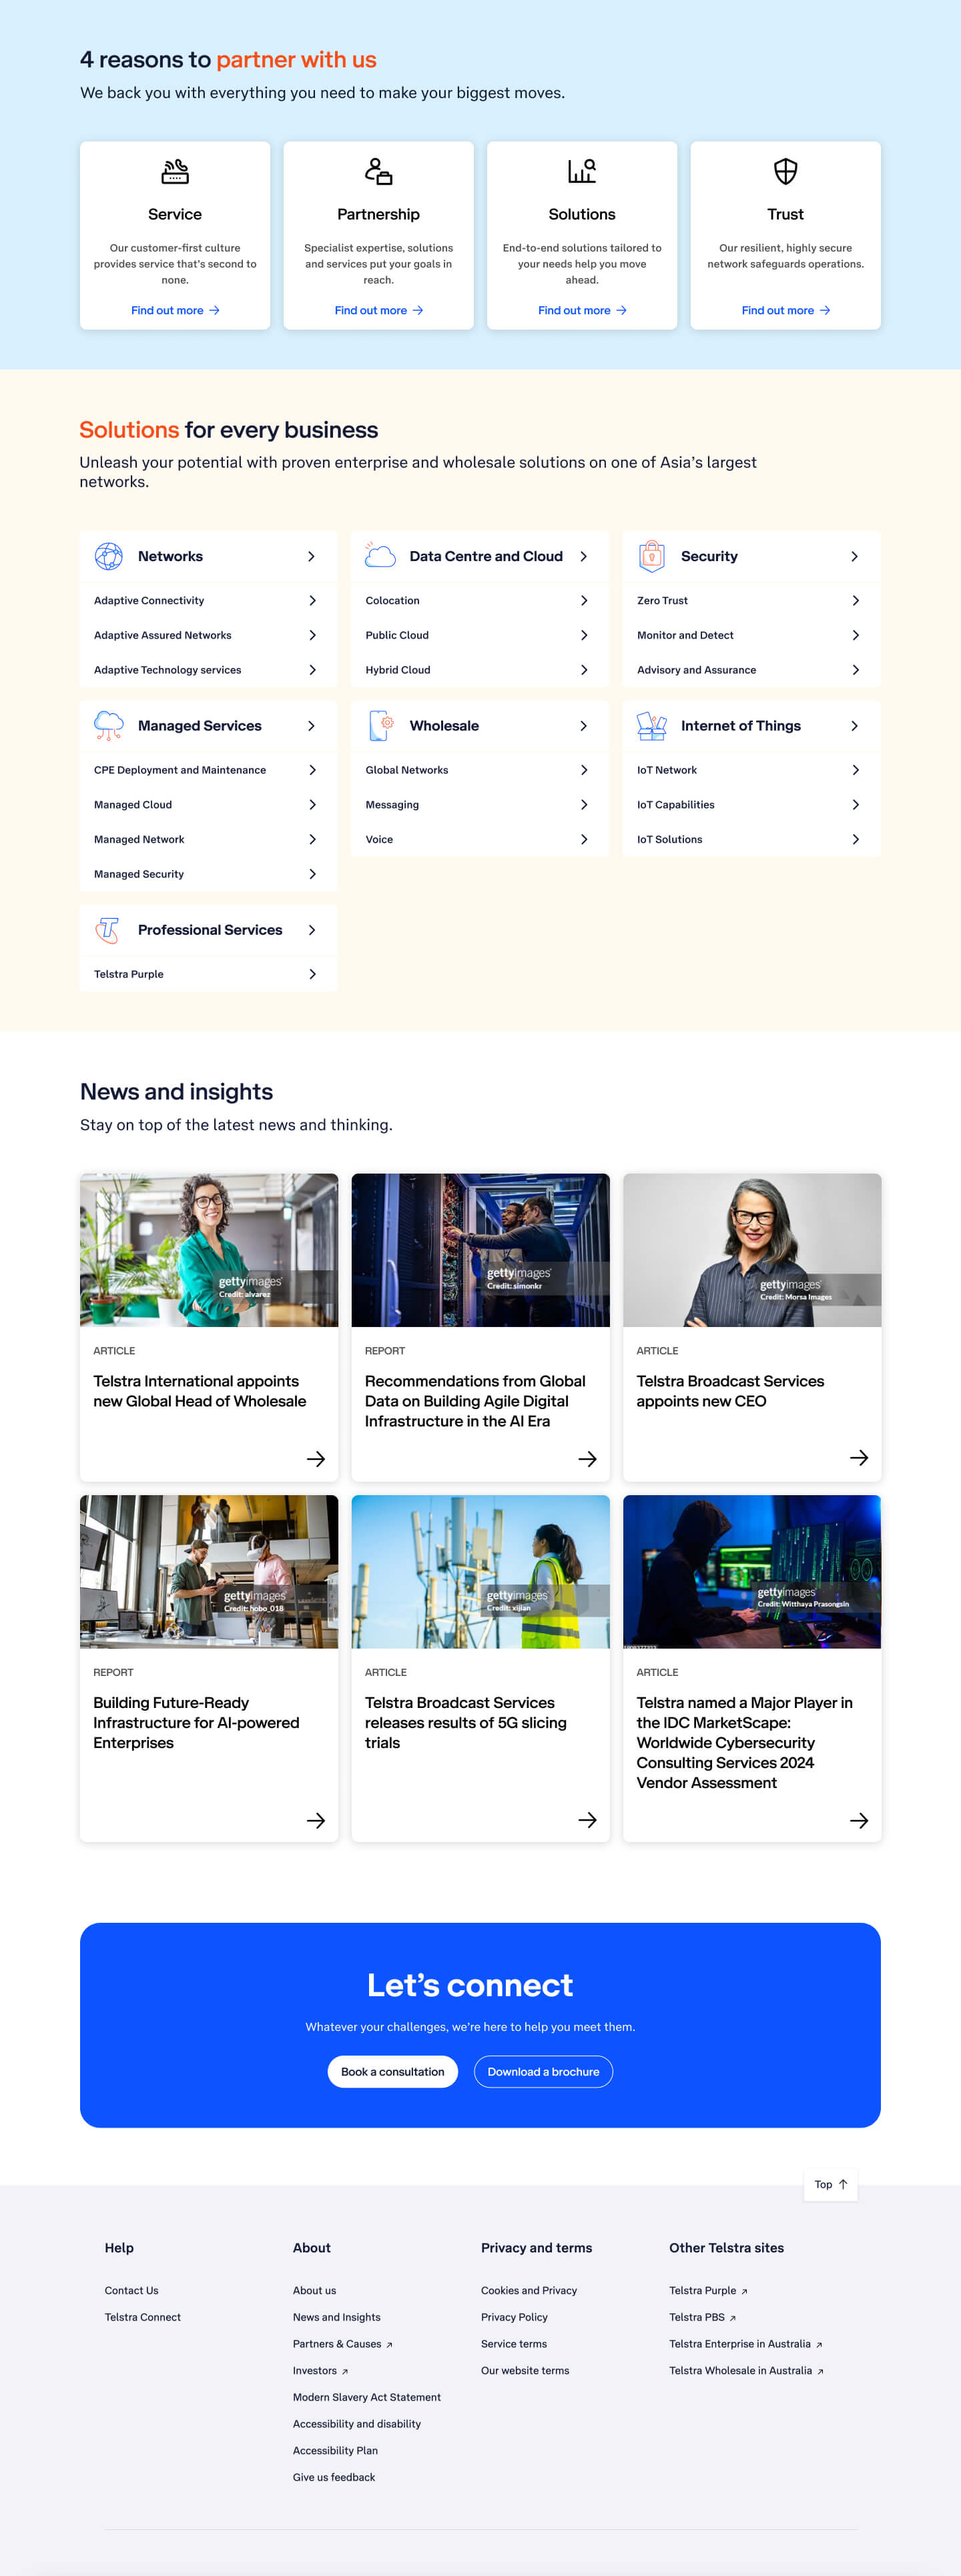Click the up arrow in Top button

point(843,2185)
